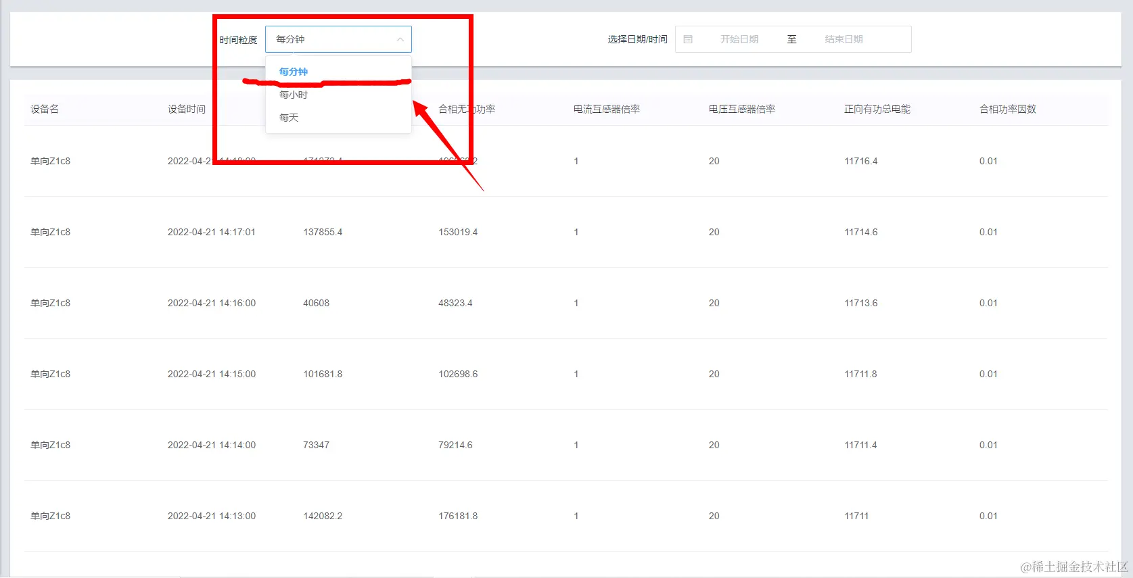1133x578 pixels.
Task: Click the 40608 value cell
Action: pyautogui.click(x=316, y=303)
